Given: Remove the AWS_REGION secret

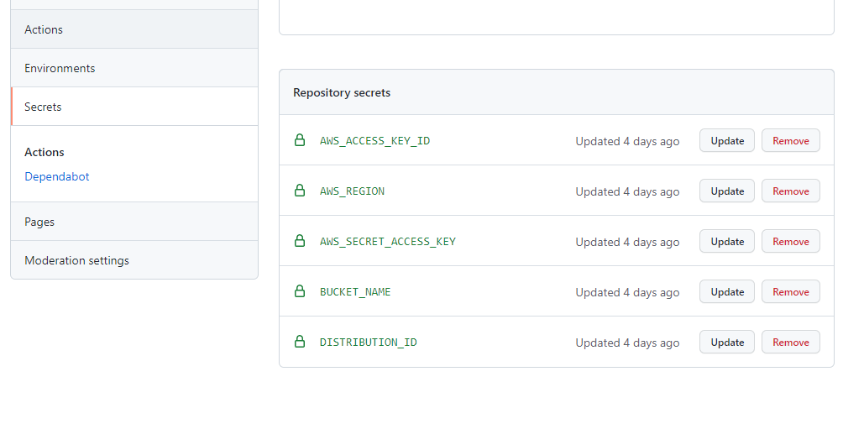Looking at the screenshot, I should (x=790, y=191).
